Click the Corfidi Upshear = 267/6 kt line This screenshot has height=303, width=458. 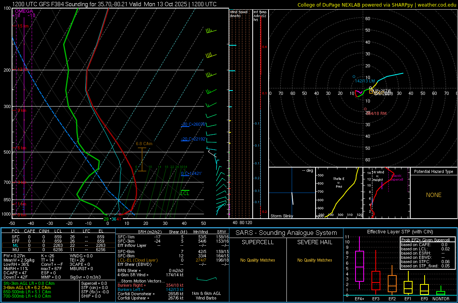tap(151, 298)
